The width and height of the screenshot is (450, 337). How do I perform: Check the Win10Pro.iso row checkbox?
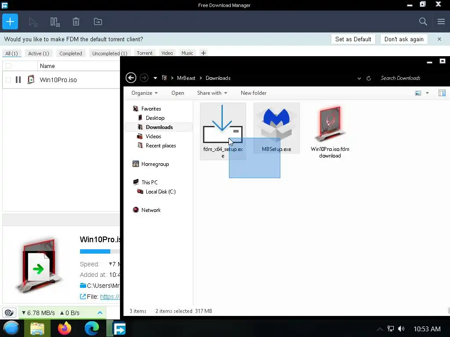tap(8, 80)
